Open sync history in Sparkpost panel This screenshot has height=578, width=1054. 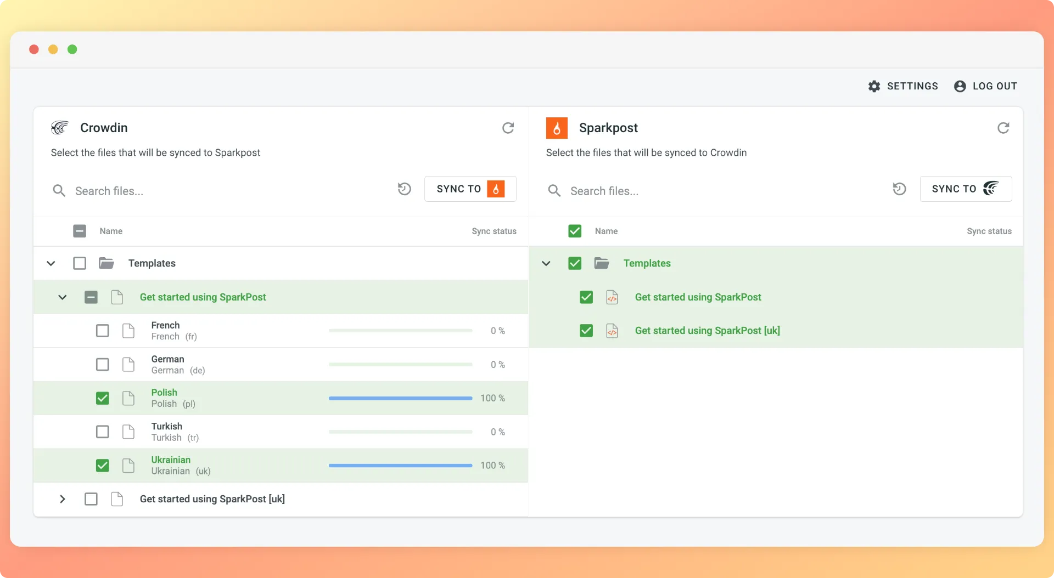[900, 189]
